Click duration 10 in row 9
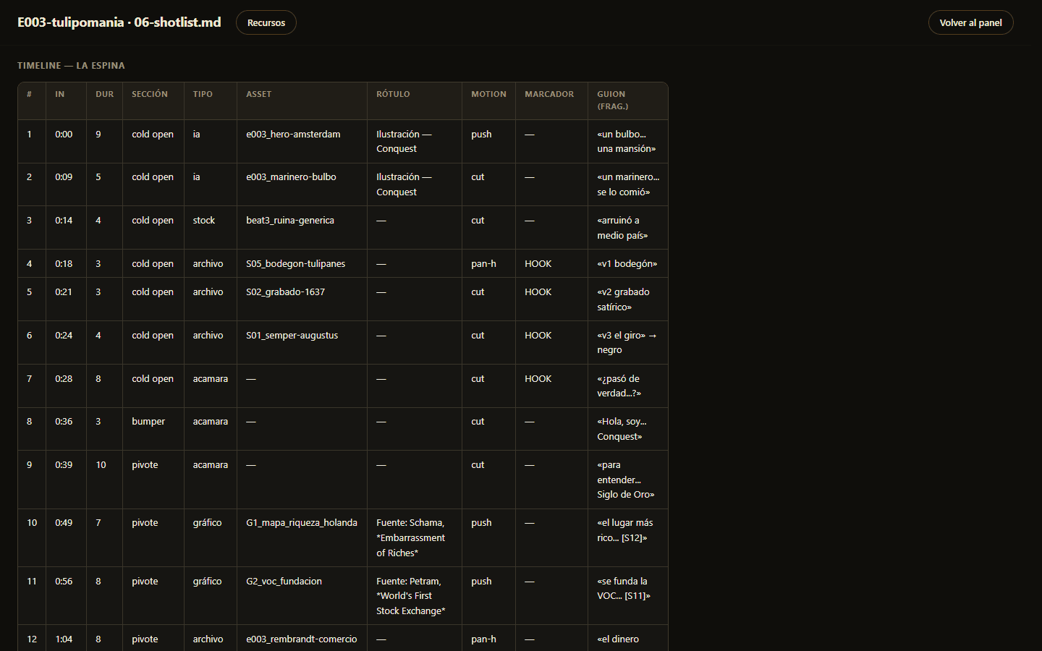The width and height of the screenshot is (1042, 651). (101, 465)
